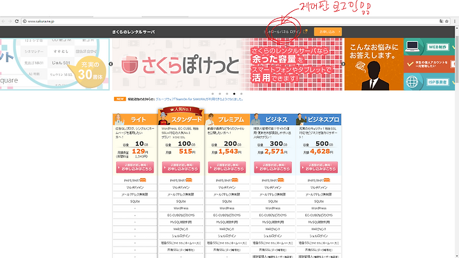This screenshot has height=258, width=459.
Task: Open the ビジネス plan header
Action: (x=273, y=120)
